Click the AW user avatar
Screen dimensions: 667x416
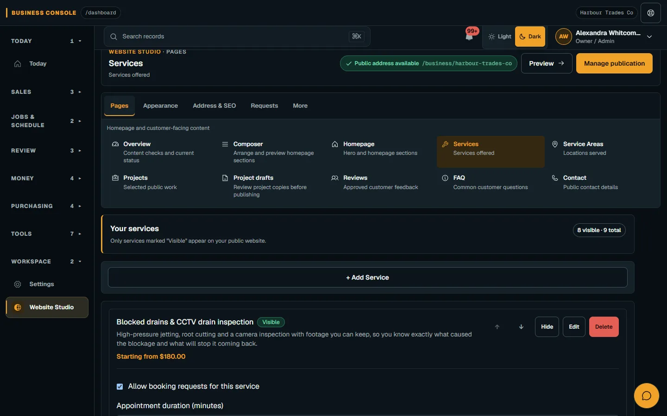pos(564,37)
